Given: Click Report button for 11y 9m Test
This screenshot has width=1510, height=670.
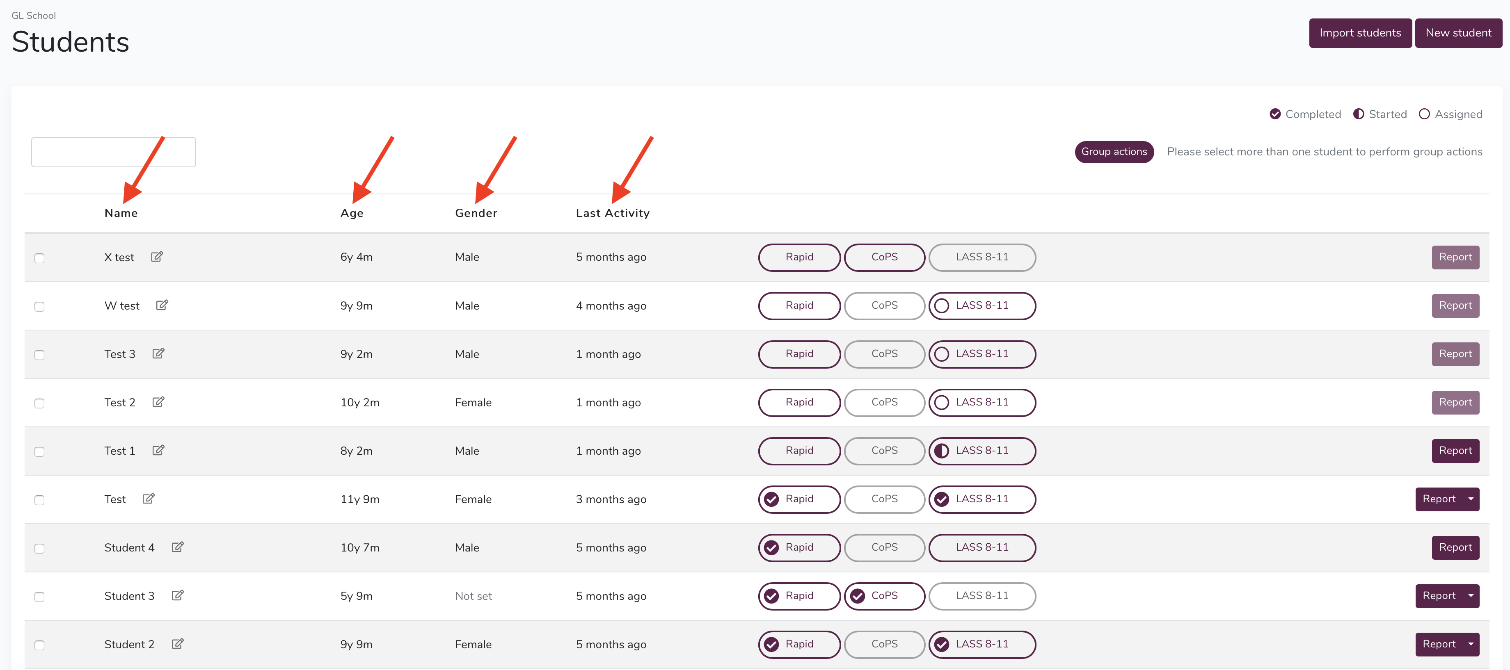Looking at the screenshot, I should 1439,499.
